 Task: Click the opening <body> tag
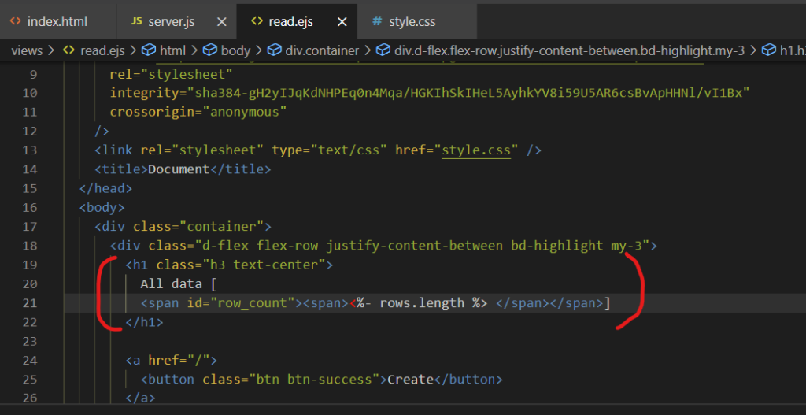[x=102, y=208]
